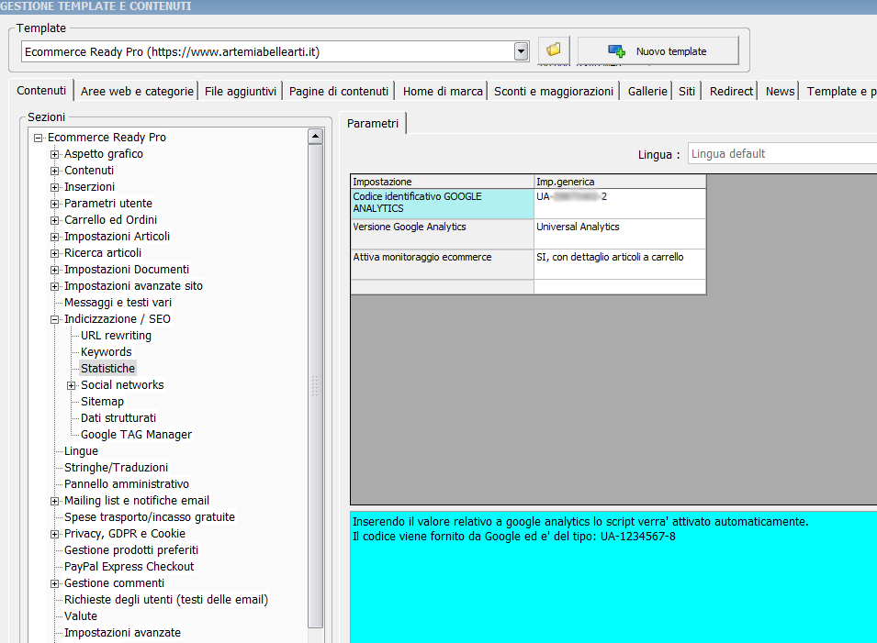Click the Versione Google Analytics row label
This screenshot has width=877, height=643.
click(442, 234)
